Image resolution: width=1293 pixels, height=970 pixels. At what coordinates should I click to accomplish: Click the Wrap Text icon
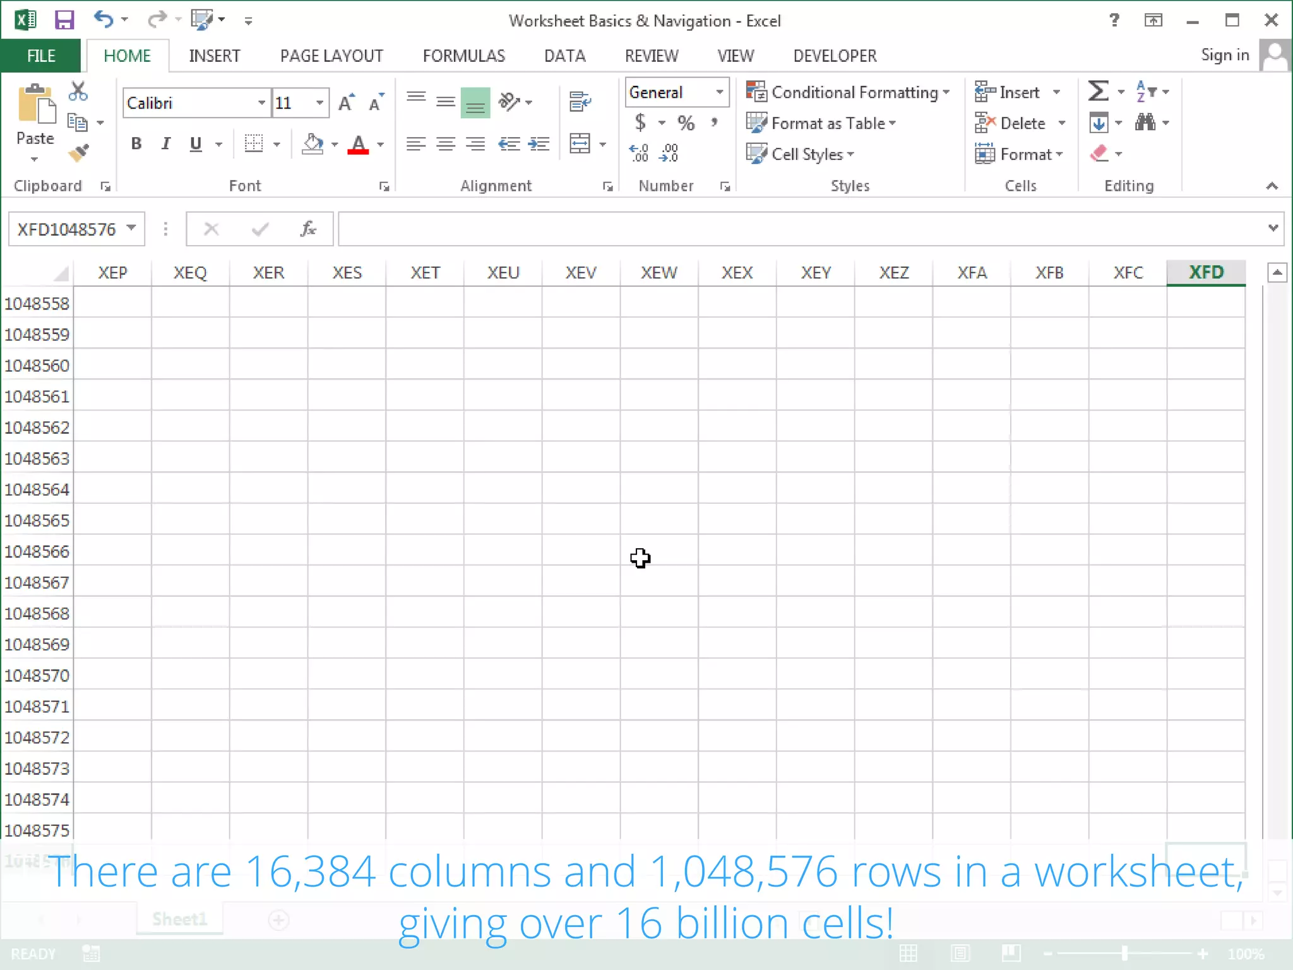tap(580, 101)
